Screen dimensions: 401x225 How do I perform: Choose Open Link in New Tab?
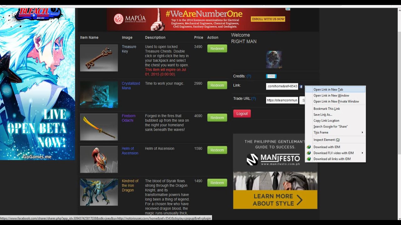pyautogui.click(x=335, y=89)
